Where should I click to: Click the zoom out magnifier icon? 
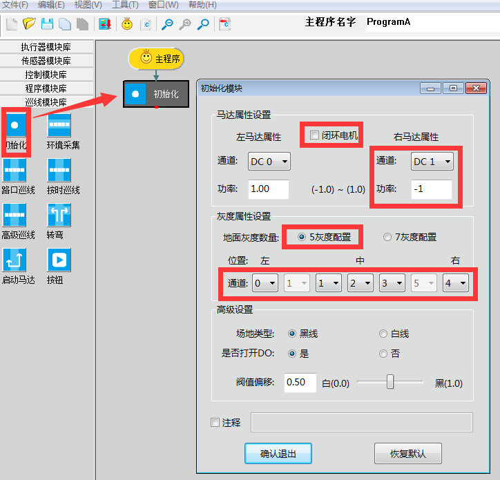pos(167,24)
